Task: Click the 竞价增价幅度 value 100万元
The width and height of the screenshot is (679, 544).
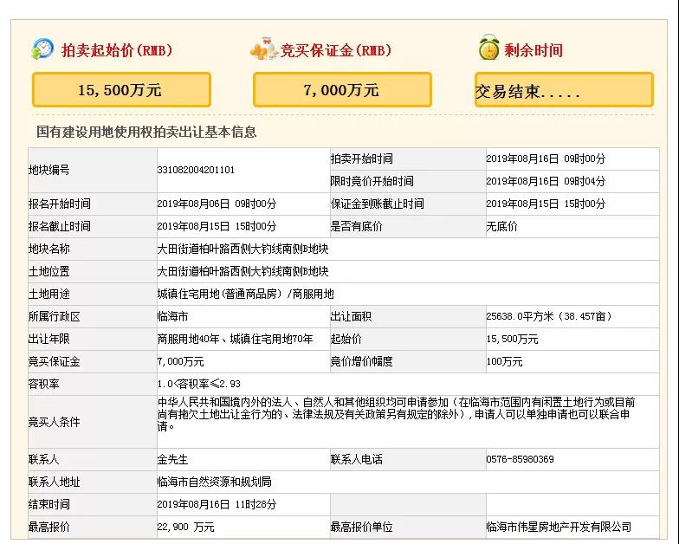Action: pyautogui.click(x=506, y=362)
